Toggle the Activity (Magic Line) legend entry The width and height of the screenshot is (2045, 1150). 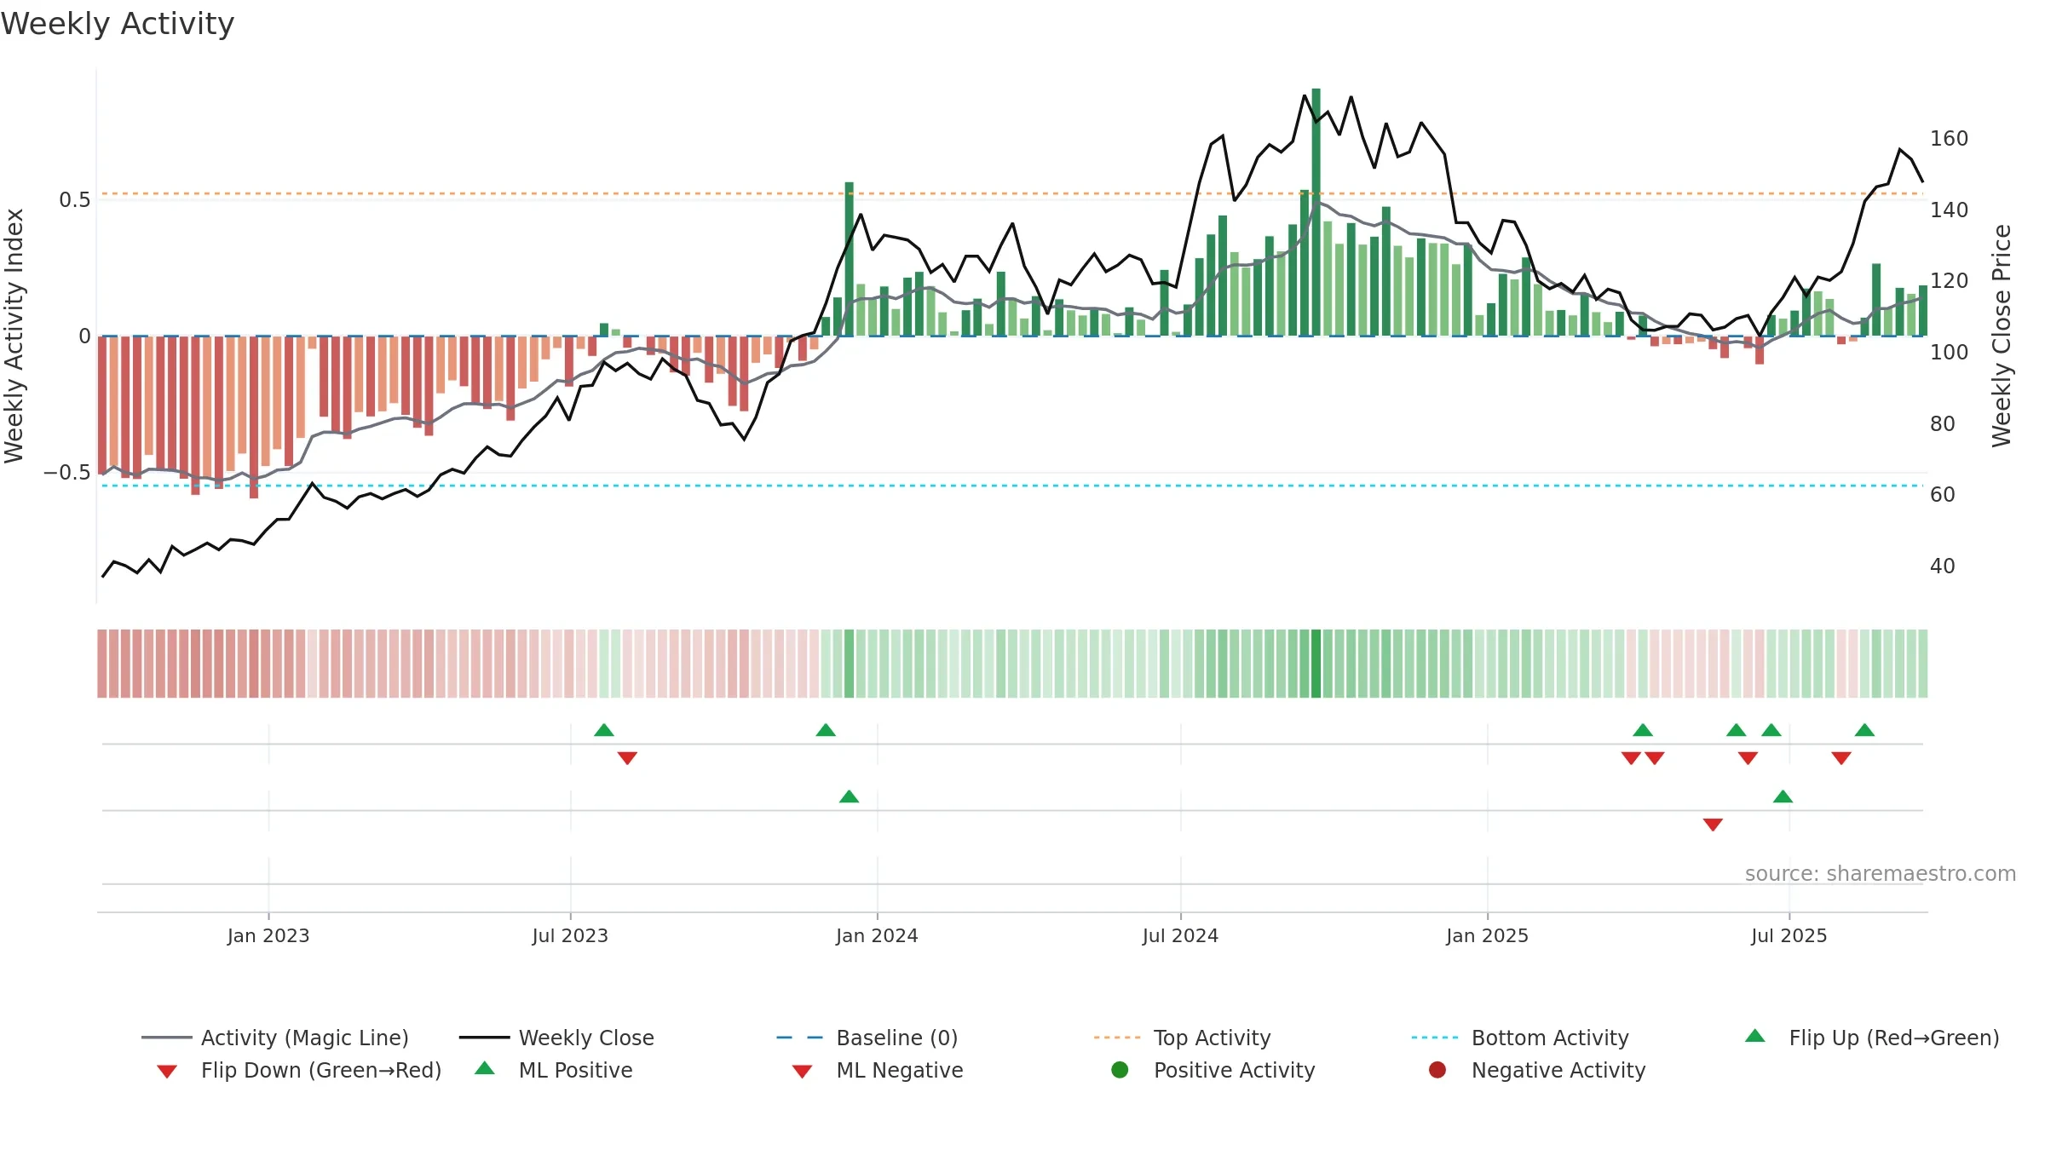point(275,1038)
